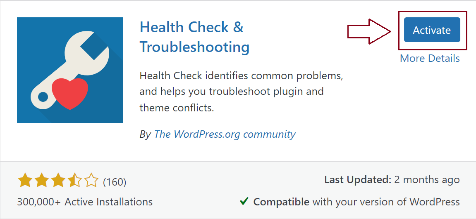Click the green compatibility checkmark
Viewport: 476px width, 219px height.
point(244,202)
